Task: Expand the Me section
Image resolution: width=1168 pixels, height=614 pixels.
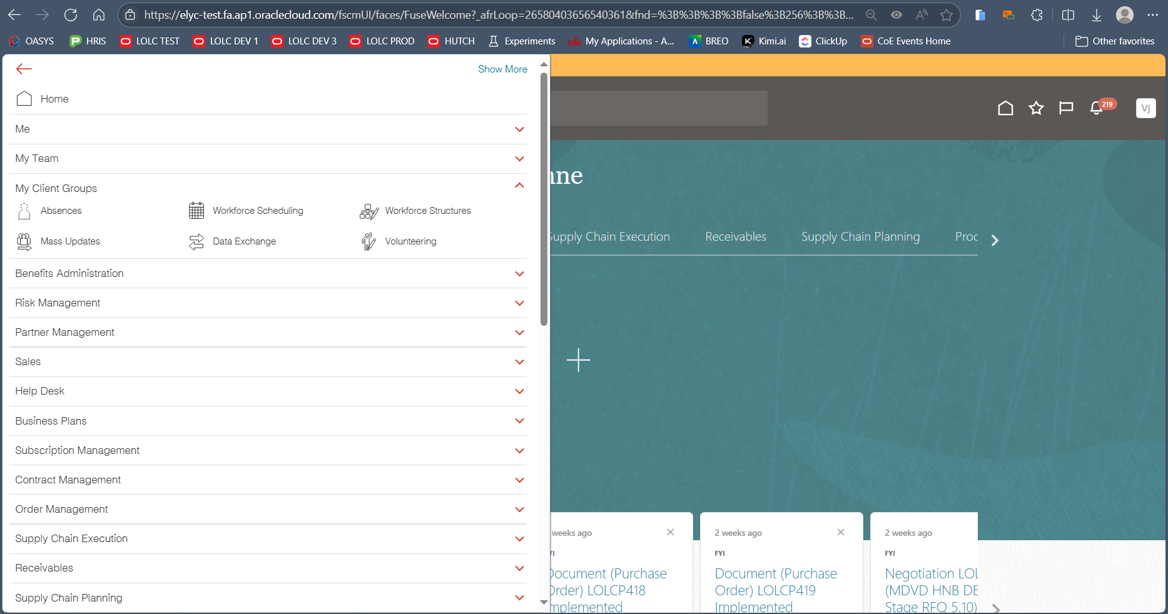Action: pyautogui.click(x=519, y=129)
